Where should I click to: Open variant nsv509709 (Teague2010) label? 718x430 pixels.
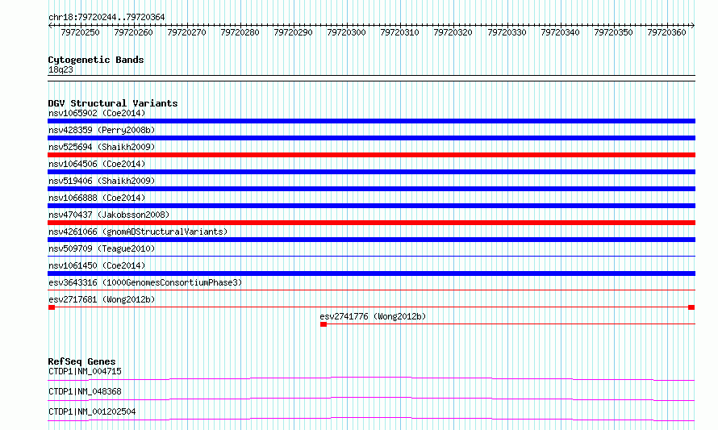102,248
